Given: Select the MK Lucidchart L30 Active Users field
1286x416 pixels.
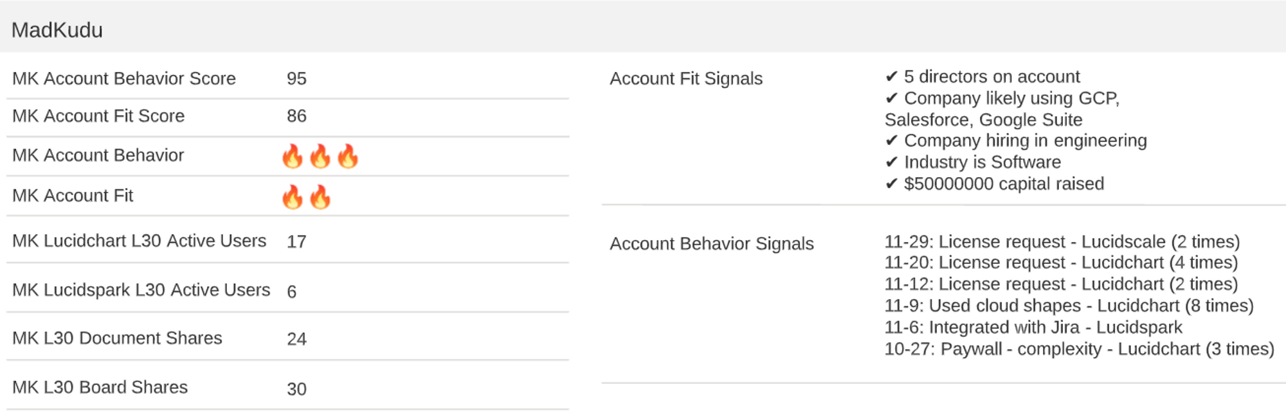Looking at the screenshot, I should pos(287,241).
